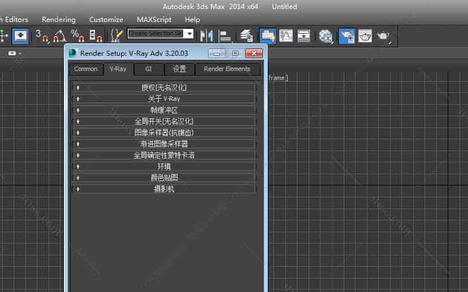Open Edit Named Selection Sets tool

point(116,36)
